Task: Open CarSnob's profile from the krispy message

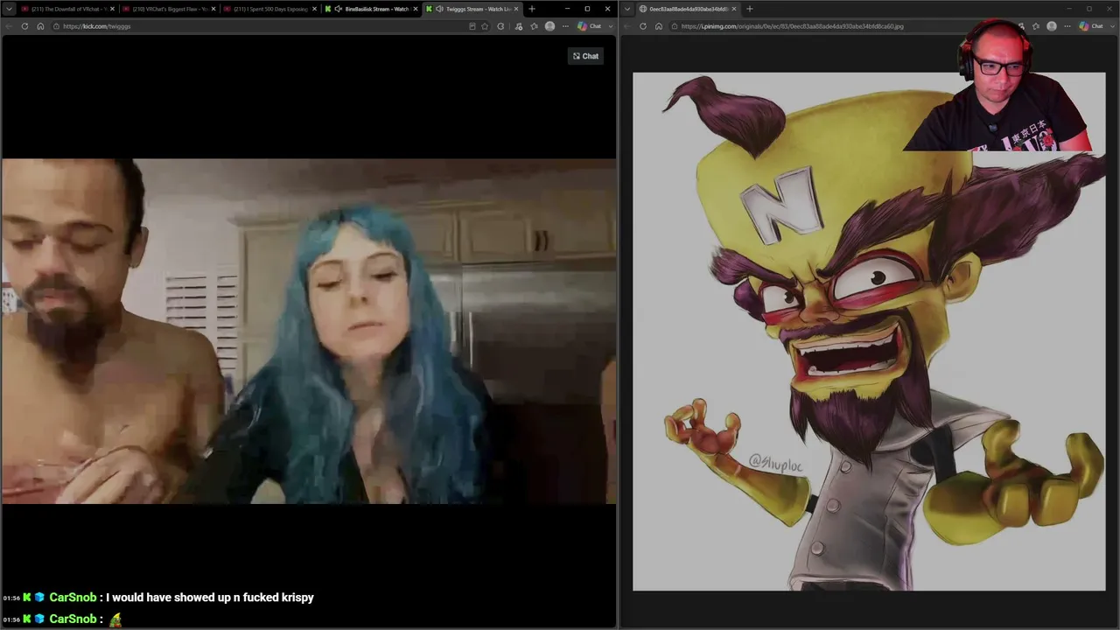Action: tap(73, 598)
